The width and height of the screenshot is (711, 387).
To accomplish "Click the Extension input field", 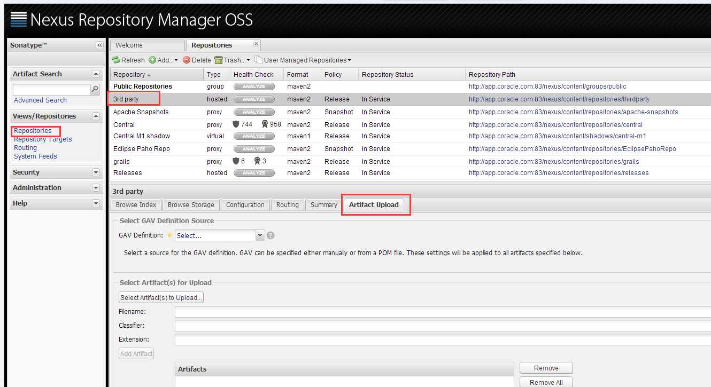I will 443,339.
